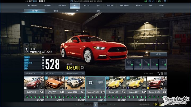Click the 내구도 327 stat row
Image resolution: width=191 pixels, height=107 pixels.
(34, 69)
